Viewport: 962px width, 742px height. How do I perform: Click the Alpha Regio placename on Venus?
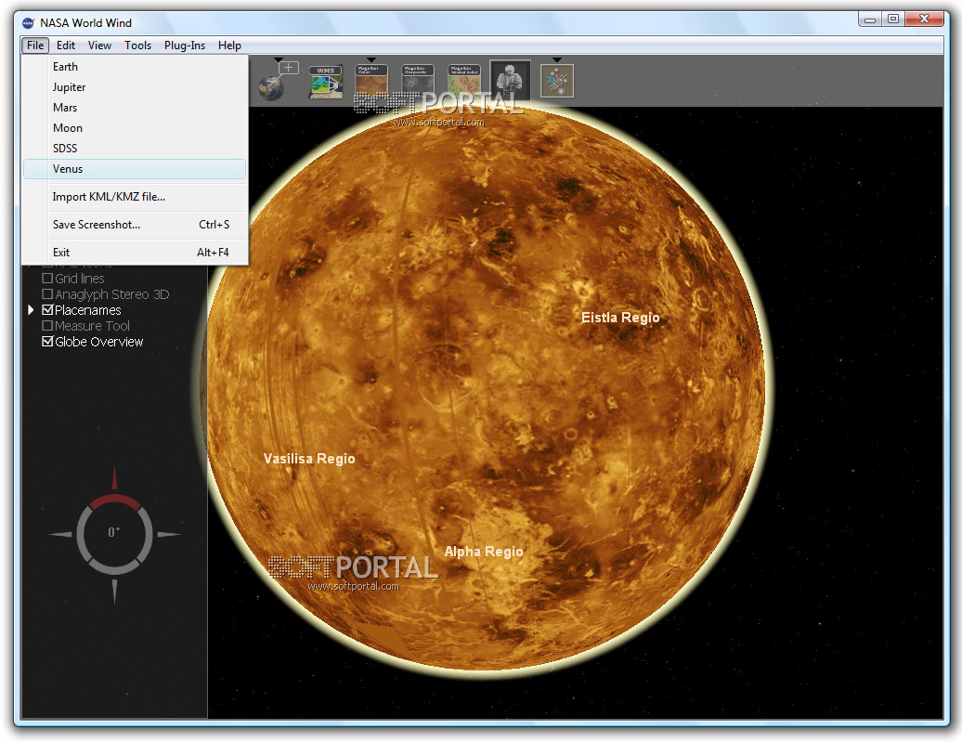(x=483, y=552)
